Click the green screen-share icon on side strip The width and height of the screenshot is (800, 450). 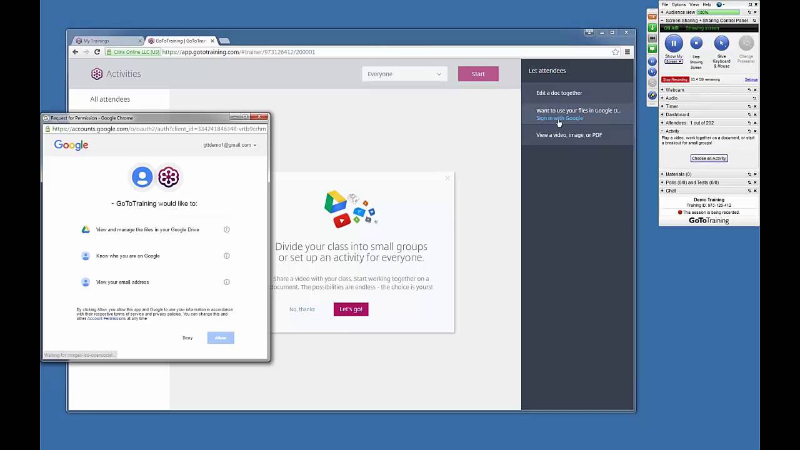(652, 49)
